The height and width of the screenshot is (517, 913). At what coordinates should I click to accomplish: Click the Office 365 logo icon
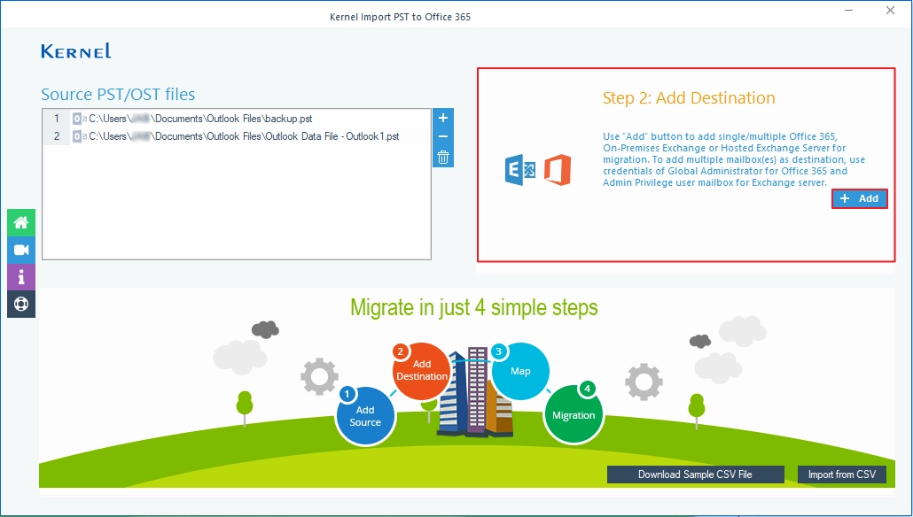coord(558,170)
